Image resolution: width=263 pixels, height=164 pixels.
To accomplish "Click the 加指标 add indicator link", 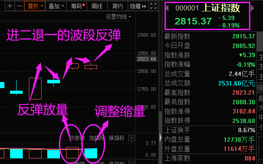I will 97,138.
